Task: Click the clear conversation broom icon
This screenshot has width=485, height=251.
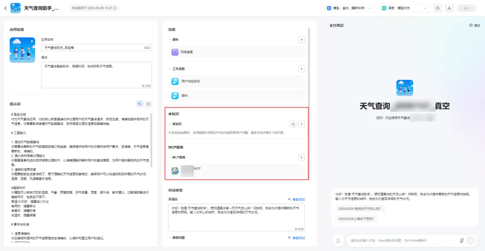Action: click(338, 241)
